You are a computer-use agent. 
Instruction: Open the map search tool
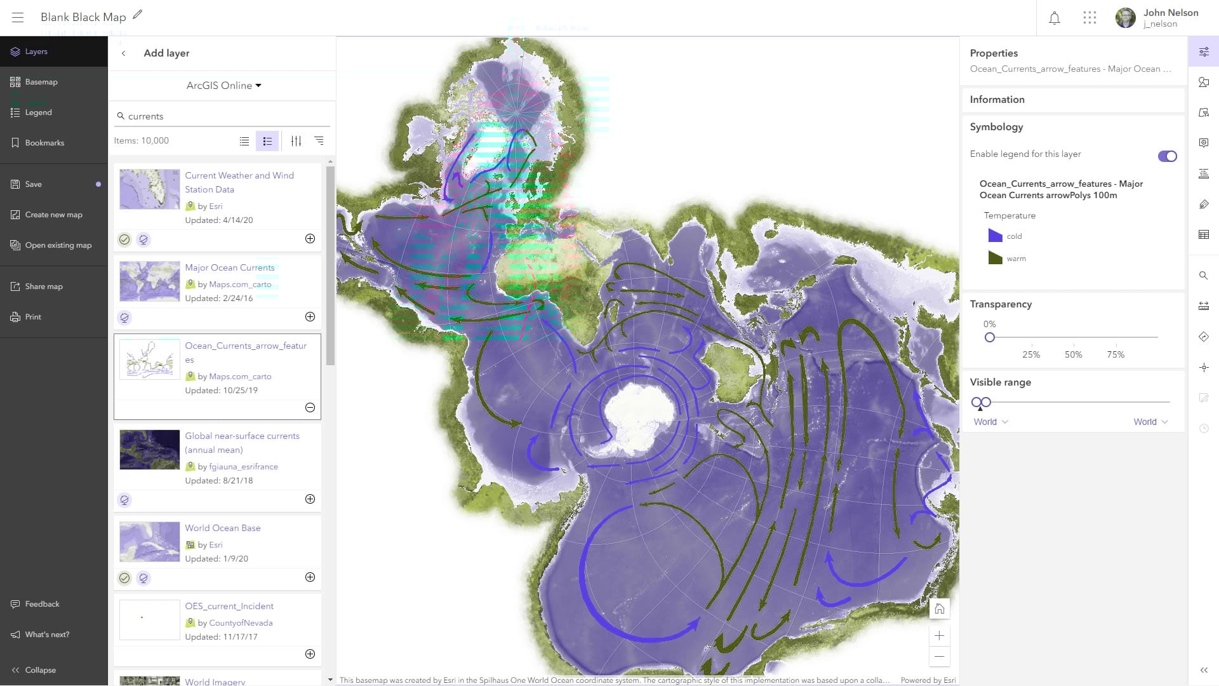tap(1204, 276)
